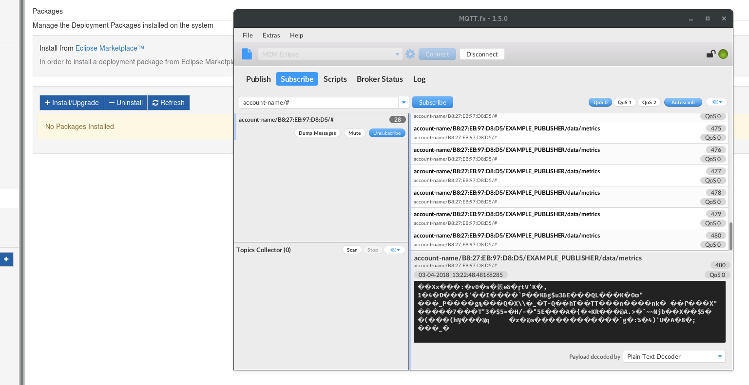Open the Help menu

[296, 35]
